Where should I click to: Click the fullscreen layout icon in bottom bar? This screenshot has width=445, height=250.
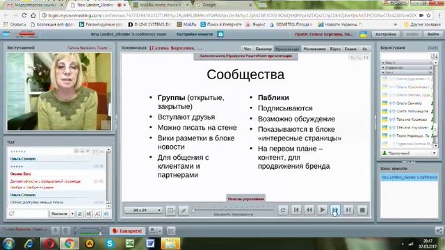coord(171,231)
